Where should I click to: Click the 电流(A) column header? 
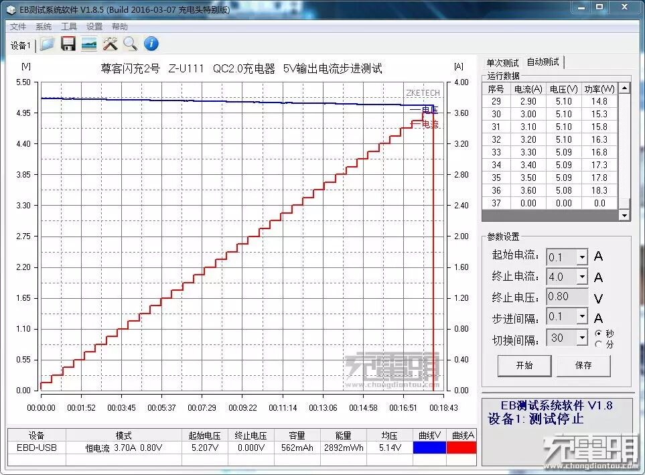point(528,89)
